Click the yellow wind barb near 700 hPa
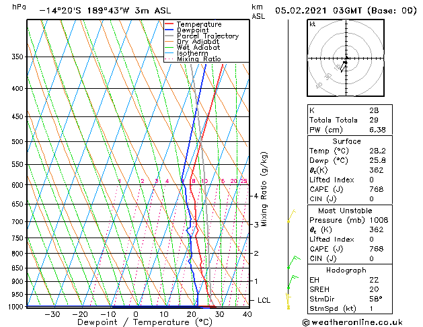Image resolution: width=423 pixels, height=327 pixels. pyautogui.click(x=291, y=216)
